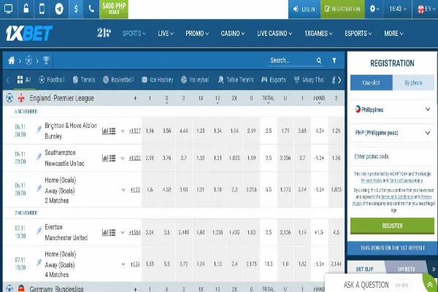The width and height of the screenshot is (438, 292).
Task: Switch to One-click registration tab
Action: pos(372,82)
